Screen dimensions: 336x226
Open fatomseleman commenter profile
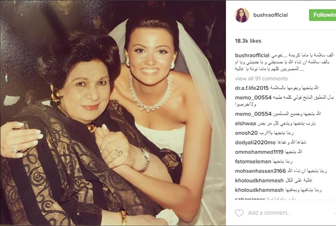[253, 161]
